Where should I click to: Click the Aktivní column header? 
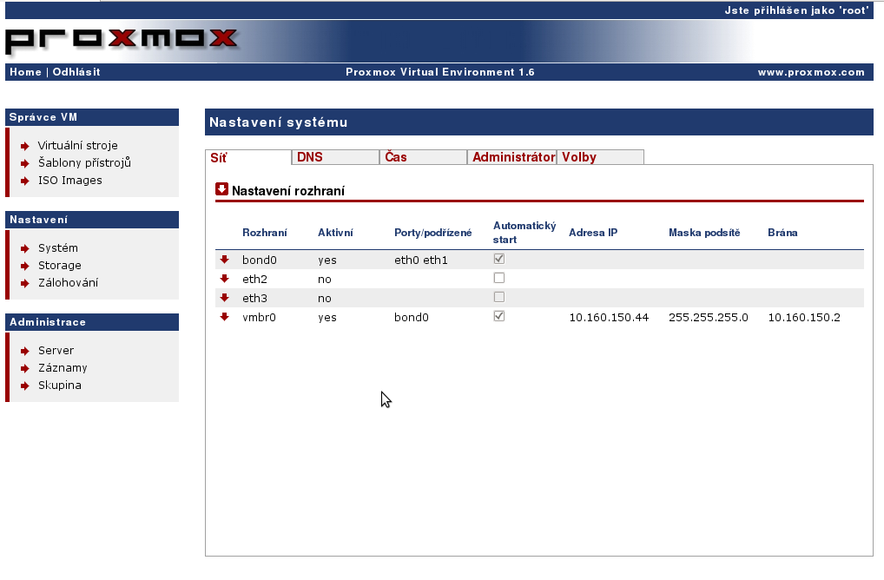pos(335,233)
